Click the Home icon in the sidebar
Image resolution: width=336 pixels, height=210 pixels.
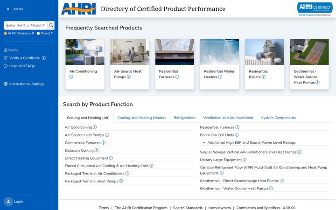point(6,50)
